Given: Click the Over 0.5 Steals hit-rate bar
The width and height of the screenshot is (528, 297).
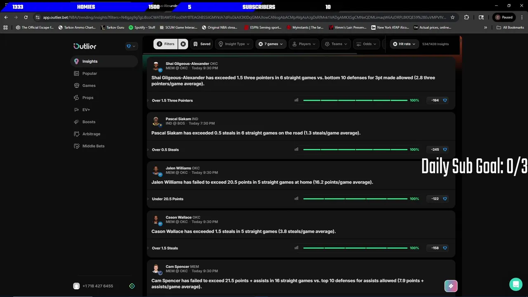Looking at the screenshot, I should pyautogui.click(x=355, y=149).
